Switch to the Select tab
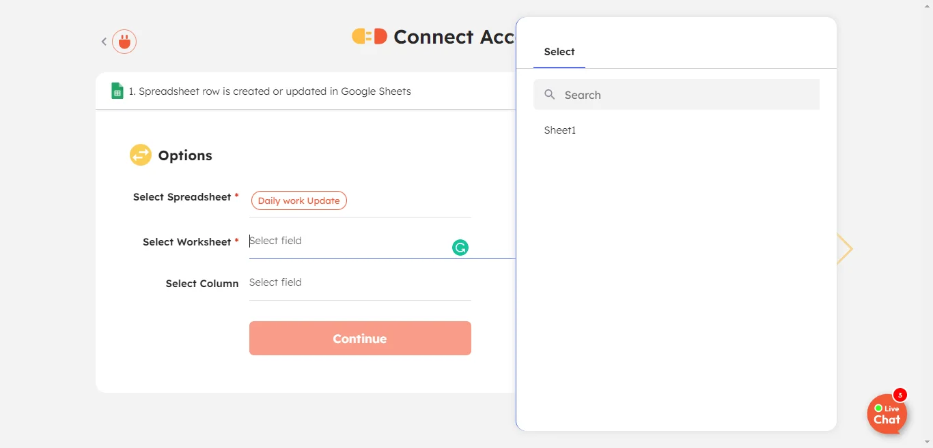933x448 pixels. point(559,52)
